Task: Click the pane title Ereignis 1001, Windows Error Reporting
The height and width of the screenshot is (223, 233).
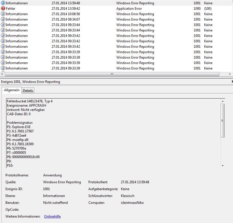Action: pyautogui.click(x=31, y=82)
